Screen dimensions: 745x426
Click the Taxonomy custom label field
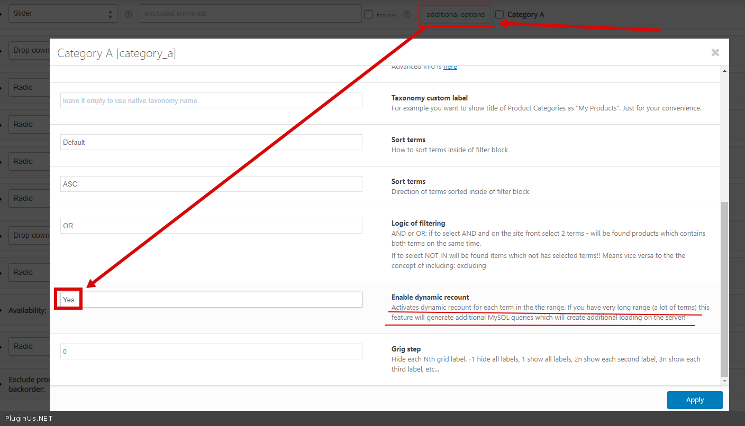point(211,100)
